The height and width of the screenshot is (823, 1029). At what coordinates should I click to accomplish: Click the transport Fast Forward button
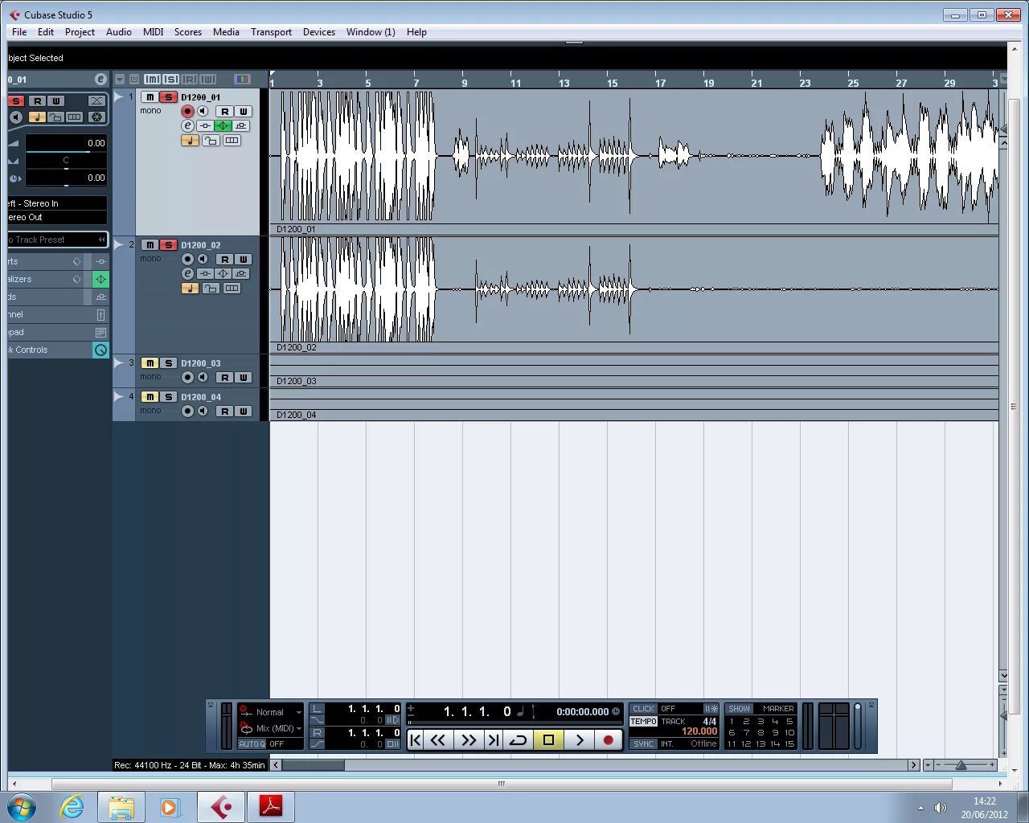[x=469, y=740]
